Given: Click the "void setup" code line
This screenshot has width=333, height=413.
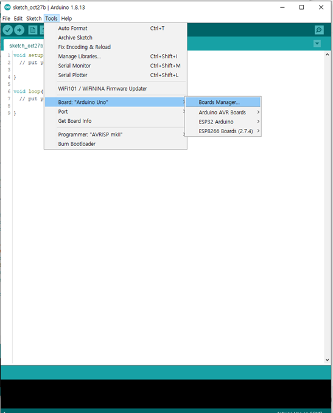Looking at the screenshot, I should pos(28,55).
